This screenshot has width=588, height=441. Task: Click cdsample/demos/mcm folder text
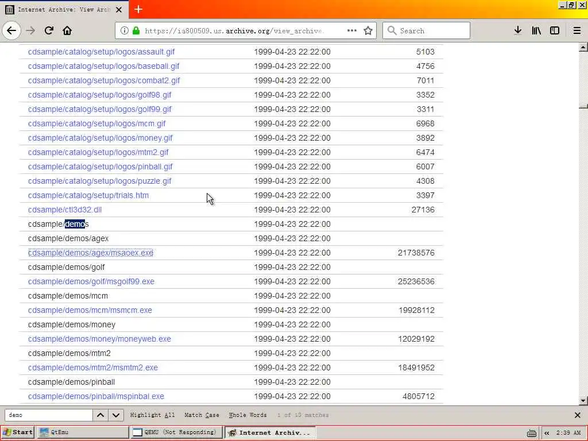[x=68, y=296]
